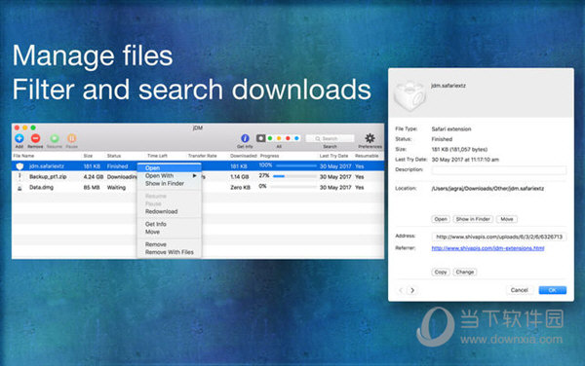This screenshot has width=585, height=366.
Task: Sort by the Last Try Date header
Action: coord(333,156)
